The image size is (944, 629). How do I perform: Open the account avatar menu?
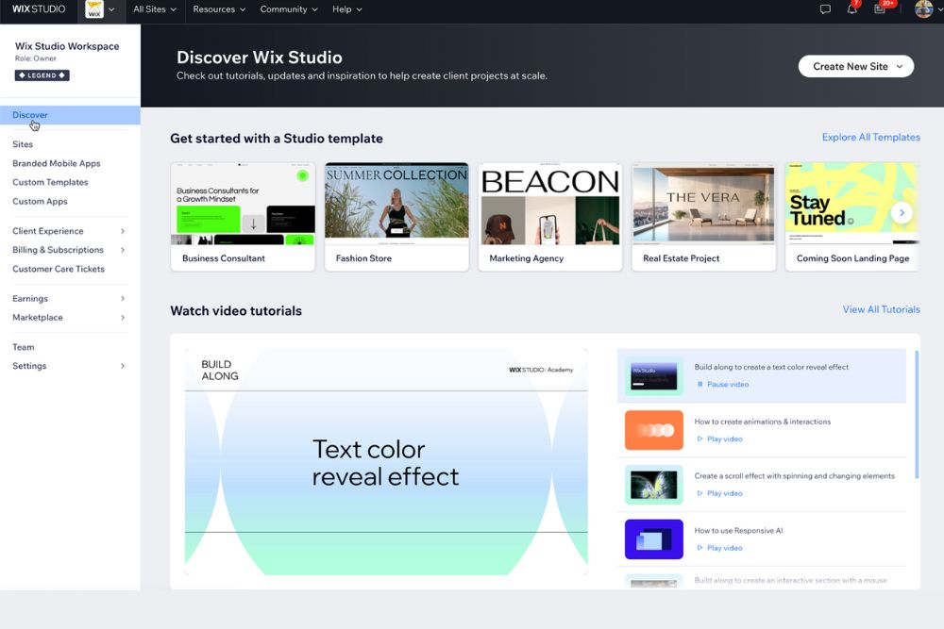[923, 10]
